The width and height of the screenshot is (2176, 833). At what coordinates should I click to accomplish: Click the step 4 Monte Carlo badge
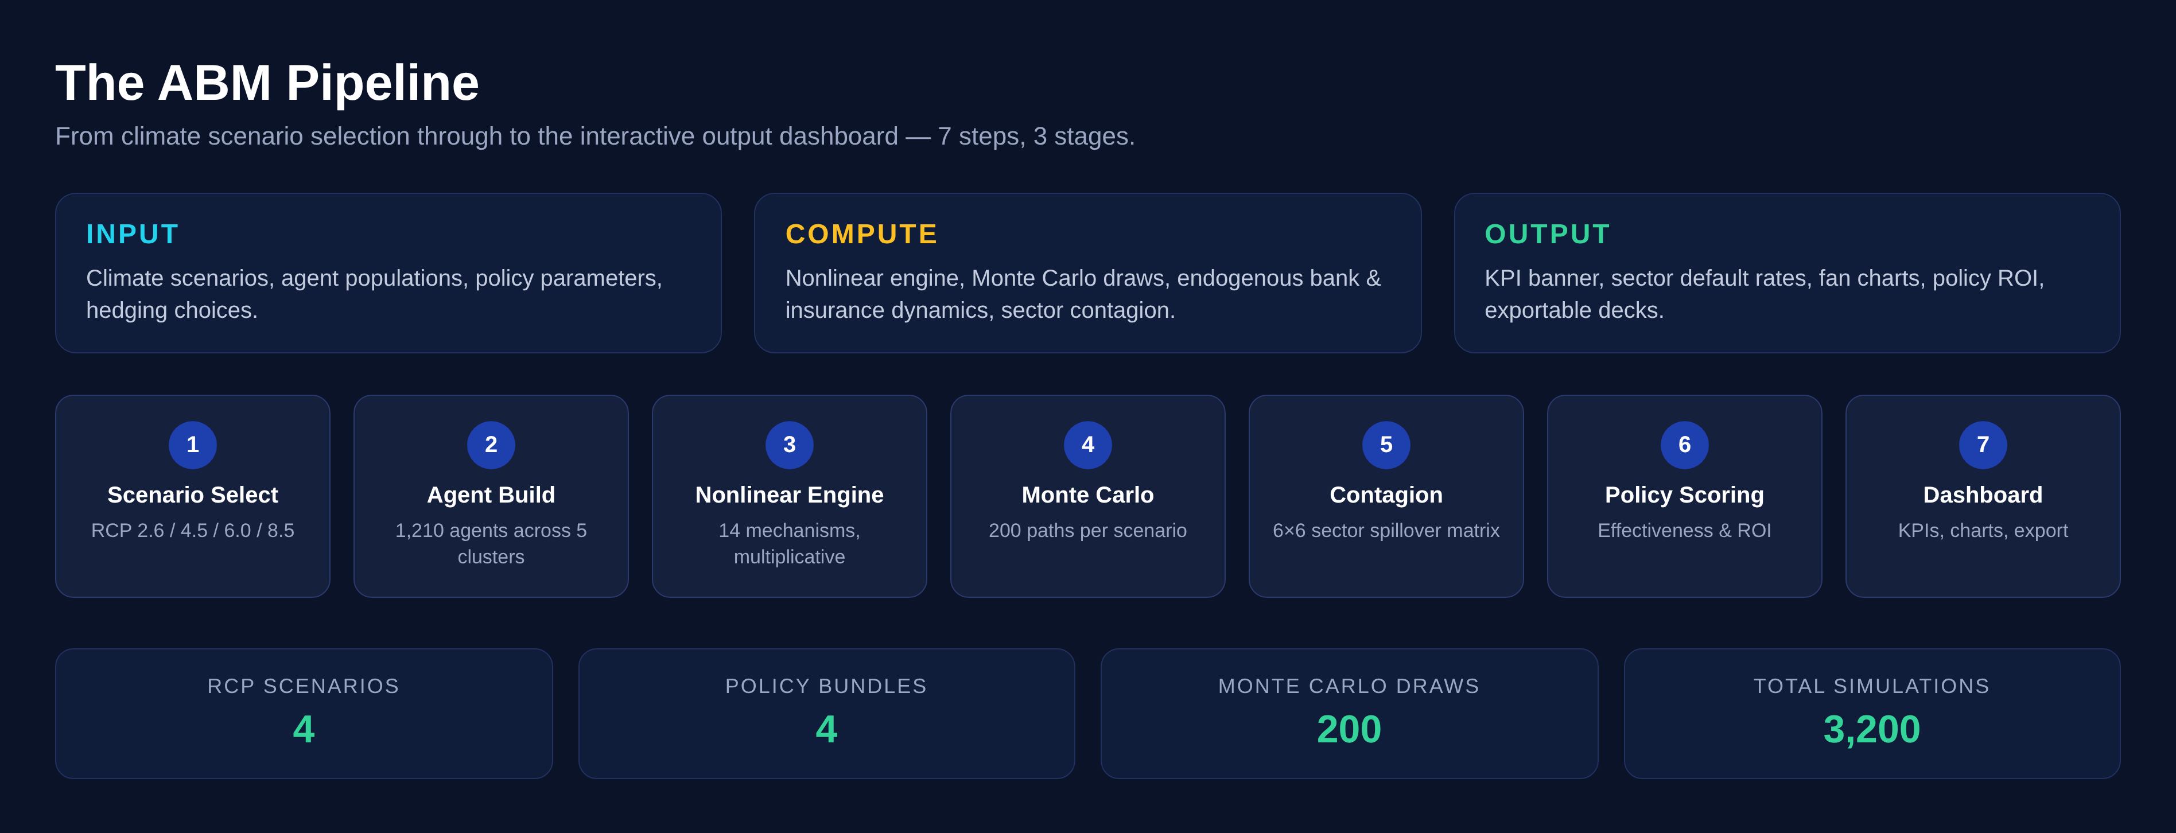click(x=1087, y=445)
